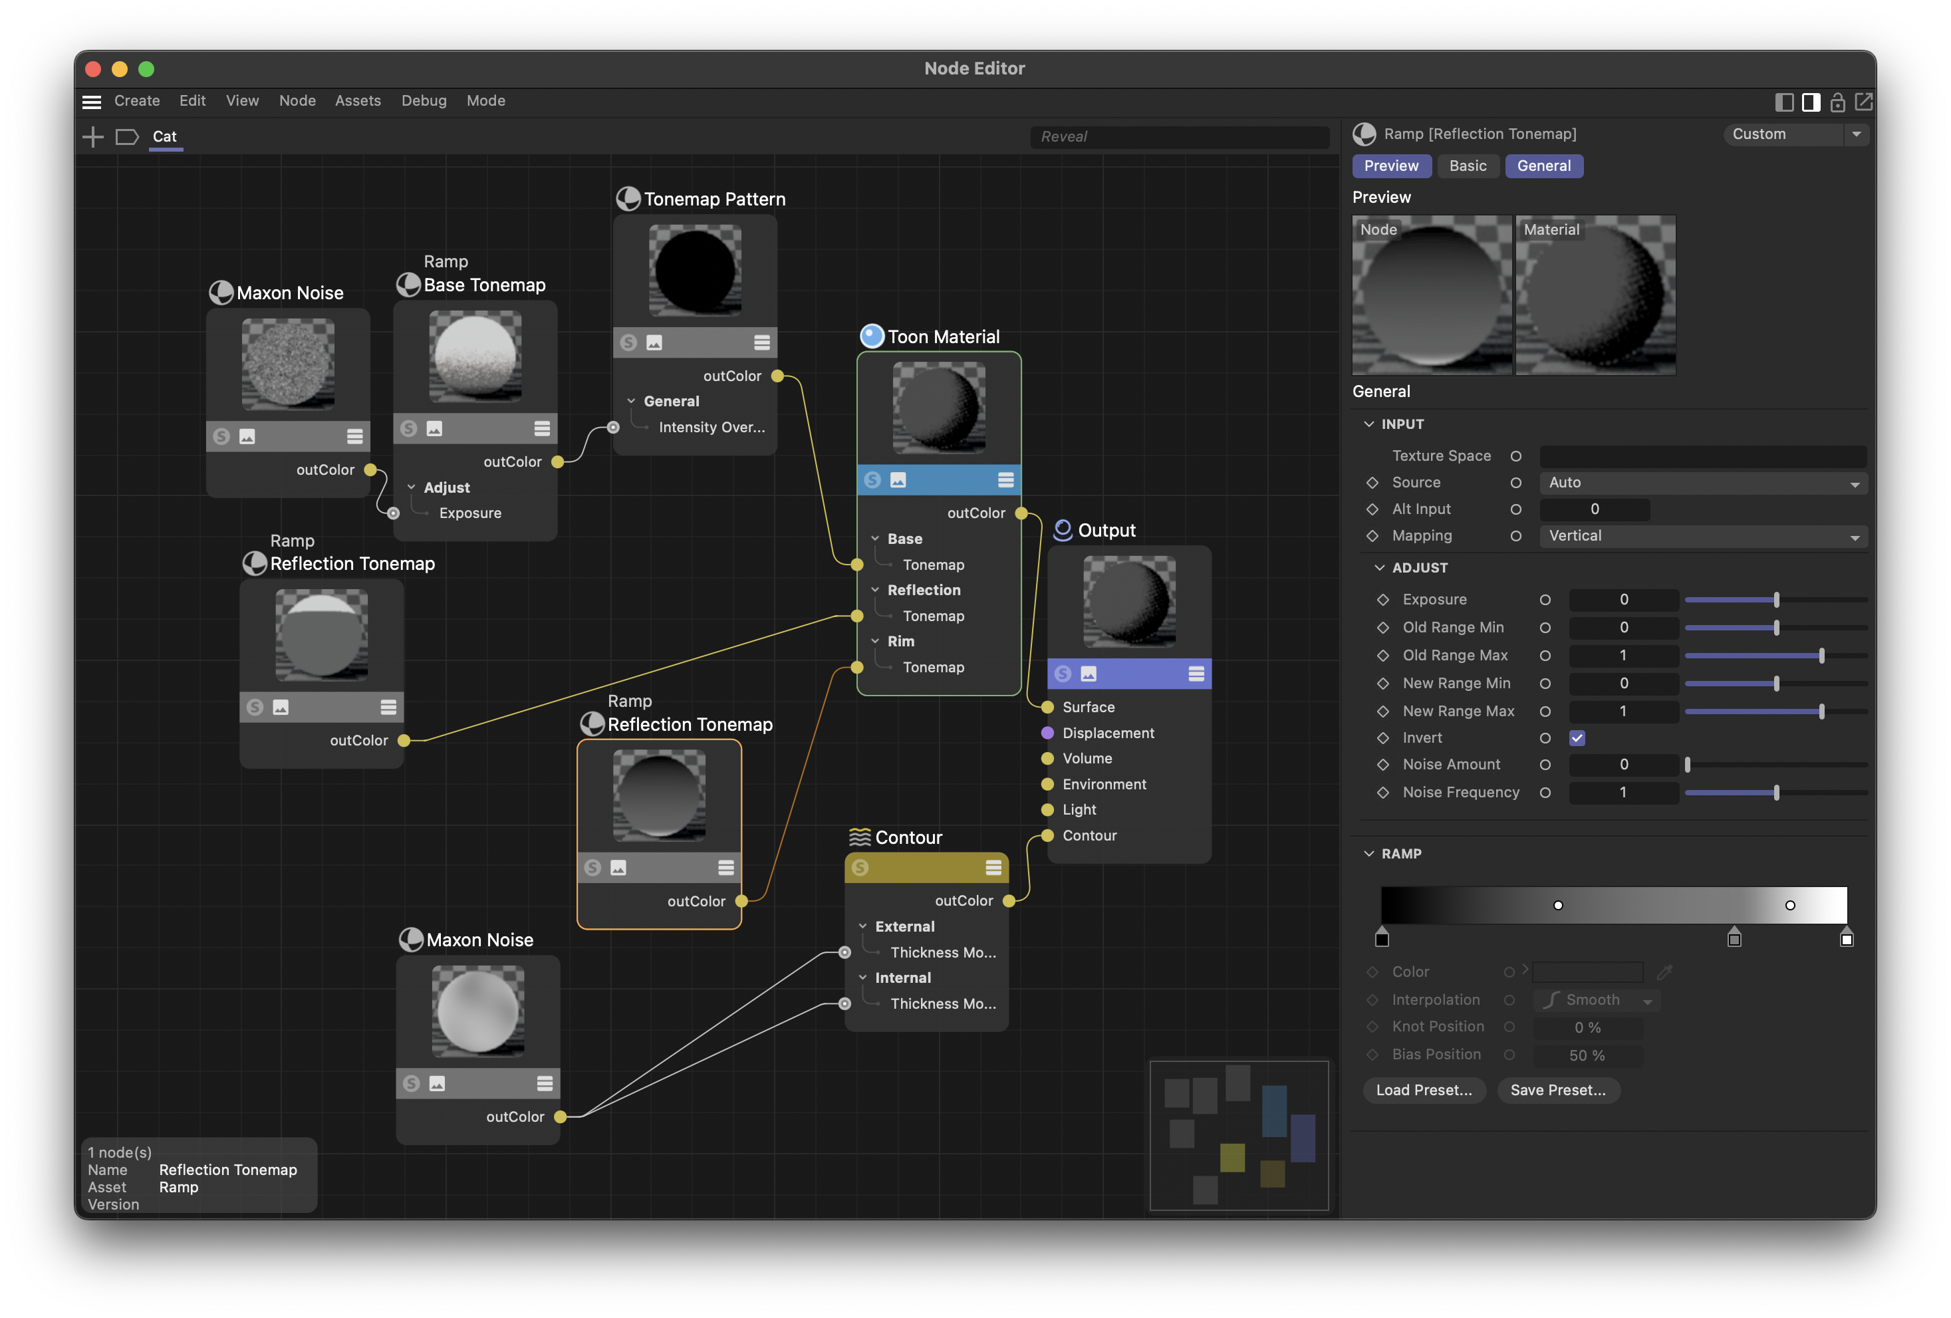Image resolution: width=1951 pixels, height=1318 pixels.
Task: Click the open in new window icon
Action: click(1863, 102)
